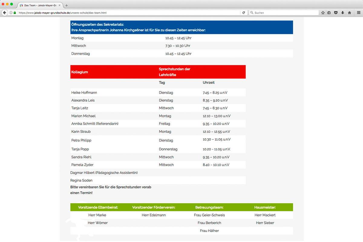Click on Tanja Leitz row name
Screen dimensions: 363x242
coord(80,108)
